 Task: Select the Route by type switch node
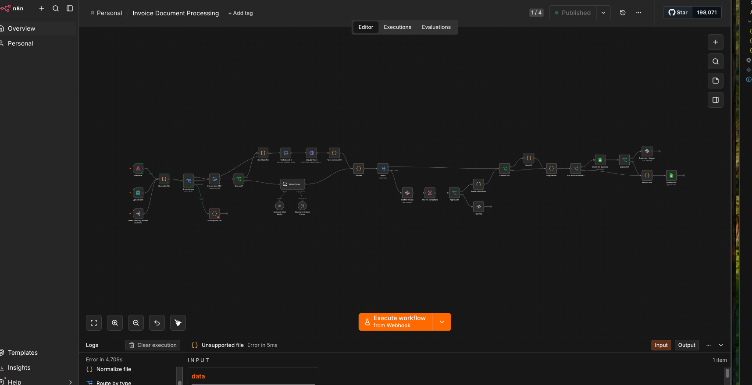(x=189, y=180)
